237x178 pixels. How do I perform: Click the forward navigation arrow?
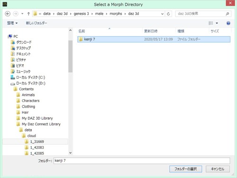[16, 14]
